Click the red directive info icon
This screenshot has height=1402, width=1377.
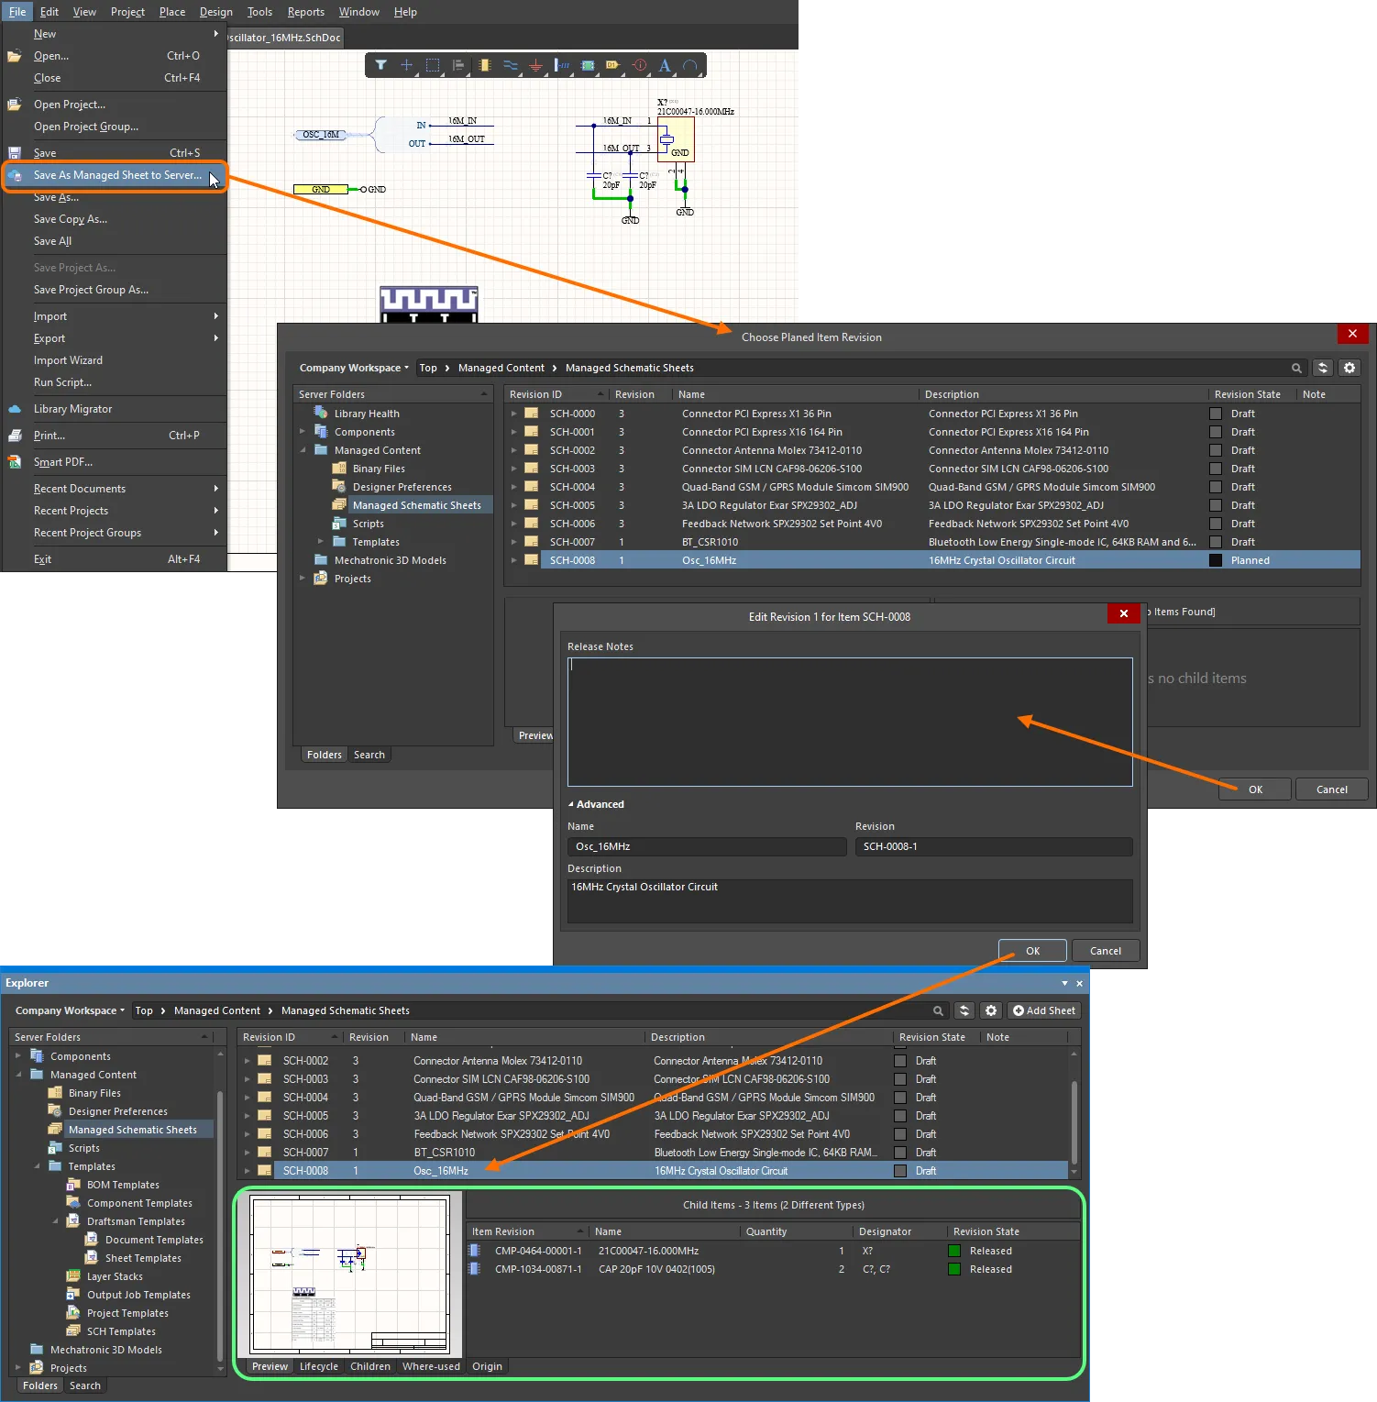coord(640,65)
